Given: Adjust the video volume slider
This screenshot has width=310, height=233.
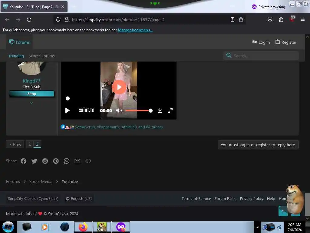Looking at the screenshot, I should coord(139,110).
